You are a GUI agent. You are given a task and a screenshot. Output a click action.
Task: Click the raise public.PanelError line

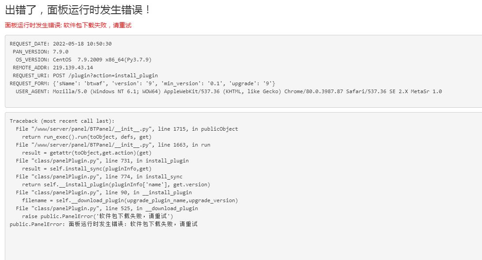(97, 216)
